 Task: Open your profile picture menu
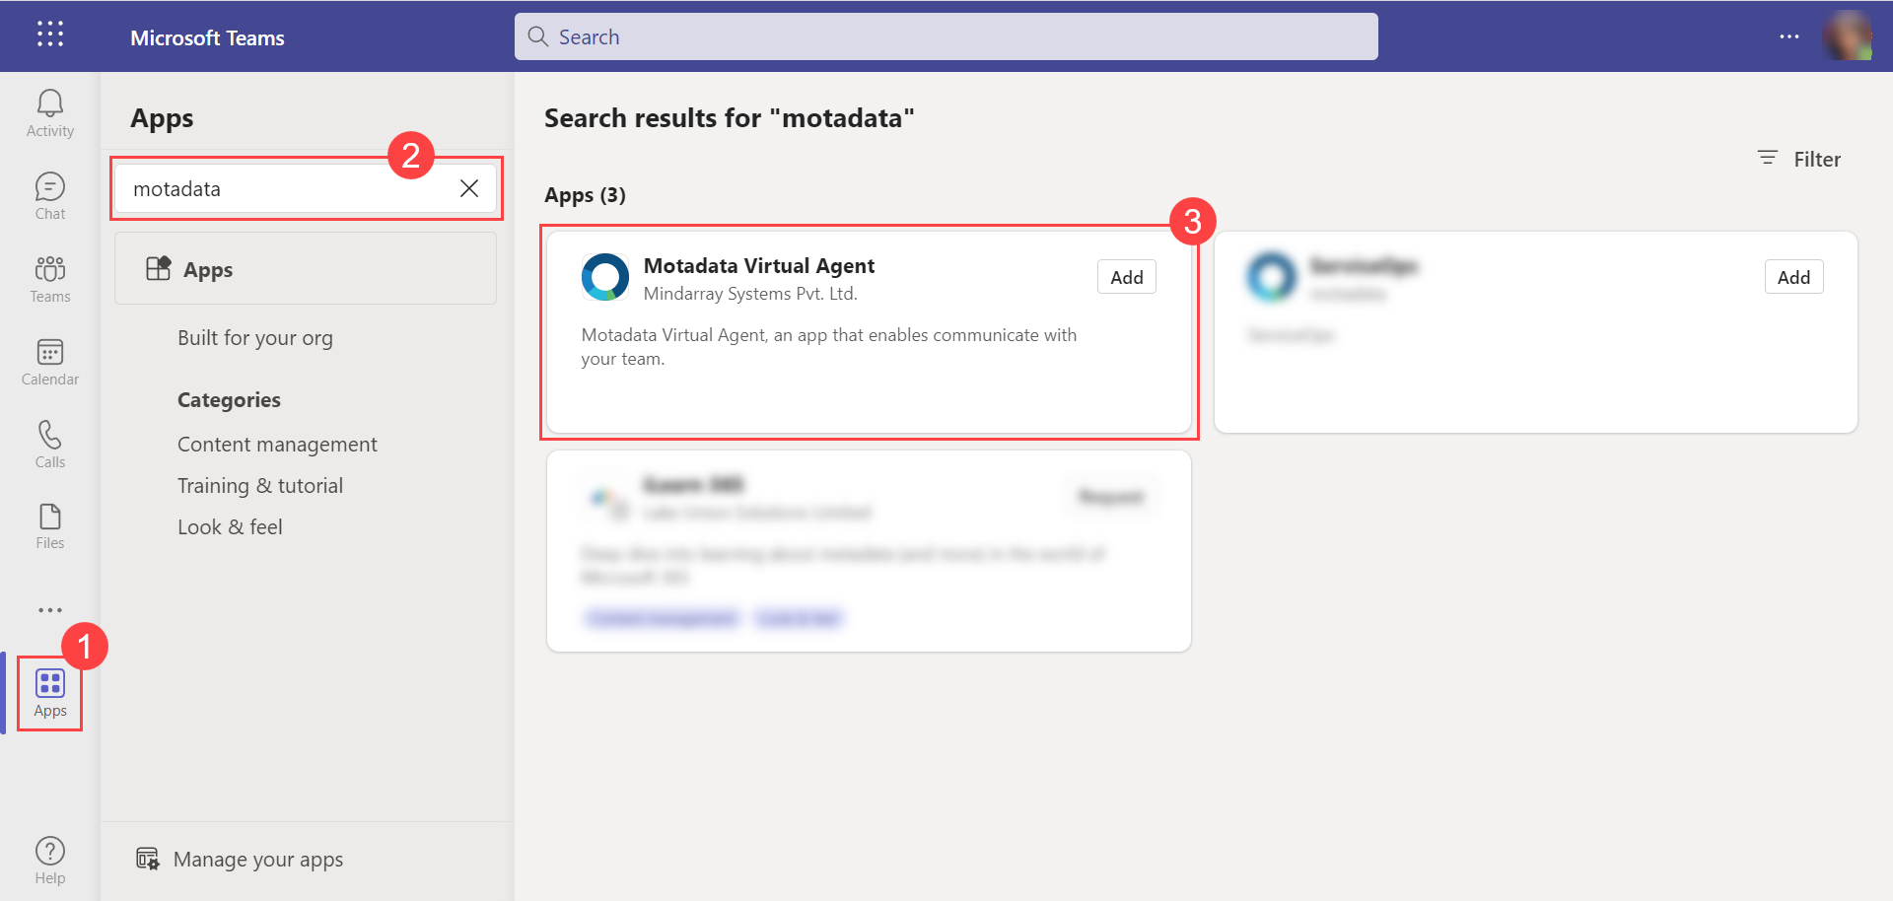point(1850,36)
